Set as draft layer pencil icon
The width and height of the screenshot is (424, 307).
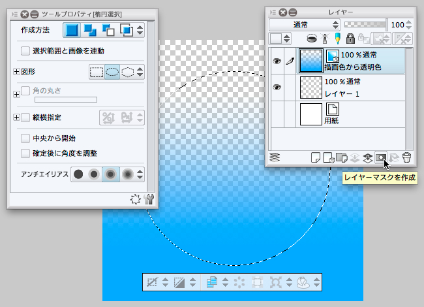pos(337,39)
